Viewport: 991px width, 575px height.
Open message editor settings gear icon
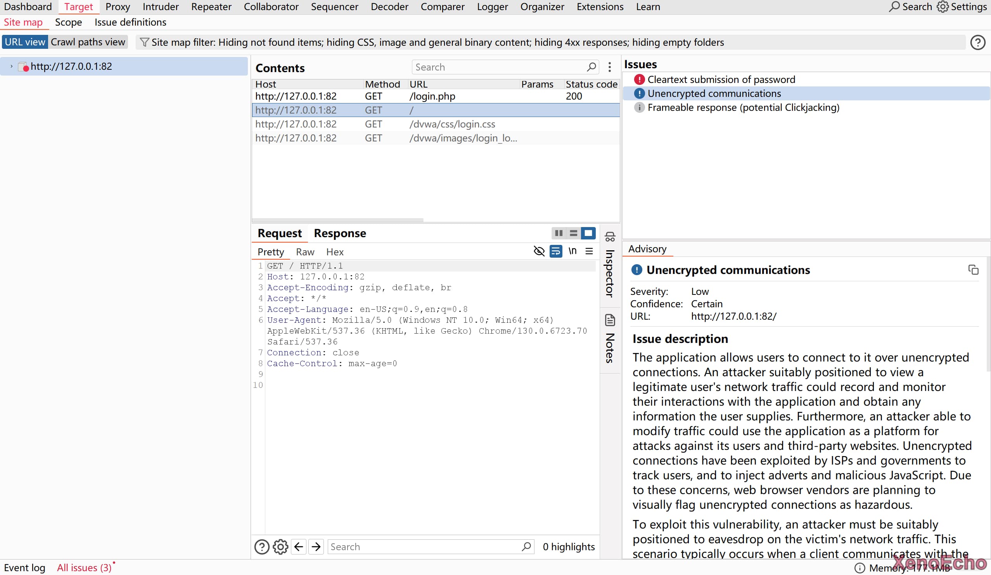[x=280, y=547]
